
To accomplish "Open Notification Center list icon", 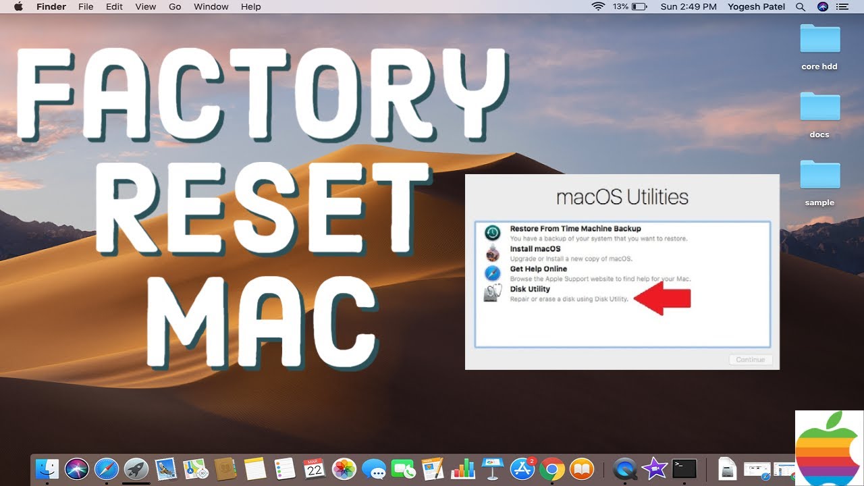I will (x=842, y=7).
